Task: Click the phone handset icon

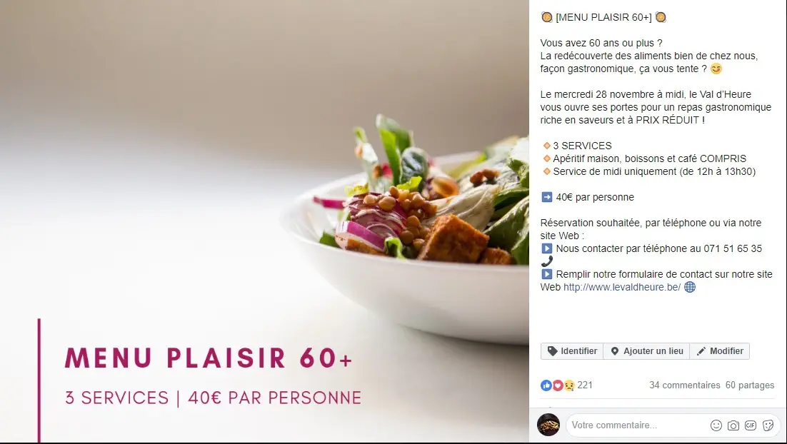Action: click(x=546, y=261)
